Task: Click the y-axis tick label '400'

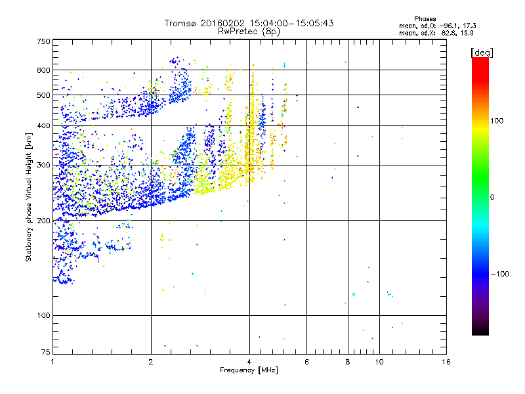Action: click(43, 126)
